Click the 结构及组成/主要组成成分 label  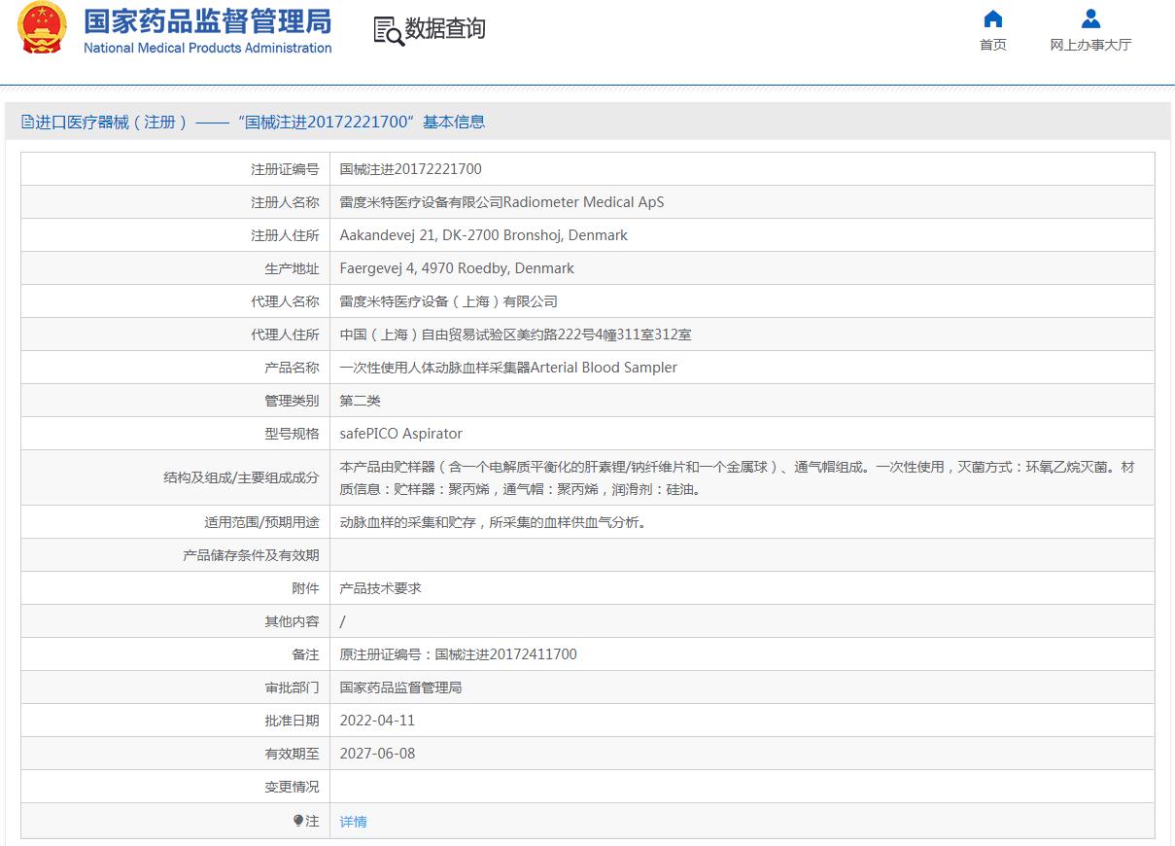[242, 477]
